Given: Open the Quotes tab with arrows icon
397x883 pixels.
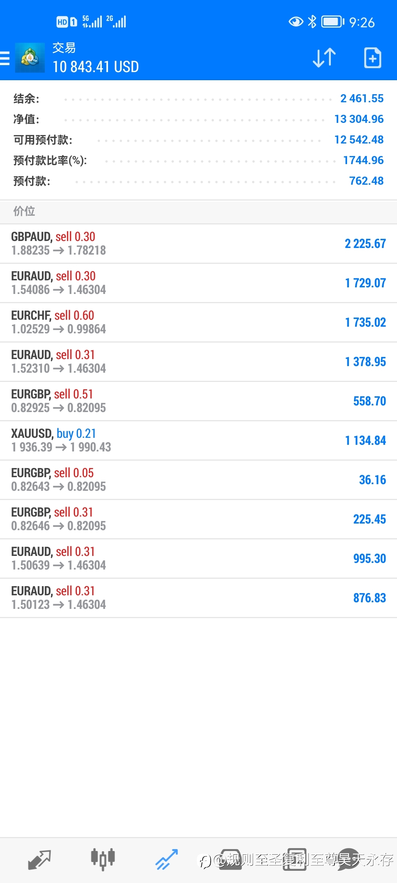Looking at the screenshot, I should [39, 860].
